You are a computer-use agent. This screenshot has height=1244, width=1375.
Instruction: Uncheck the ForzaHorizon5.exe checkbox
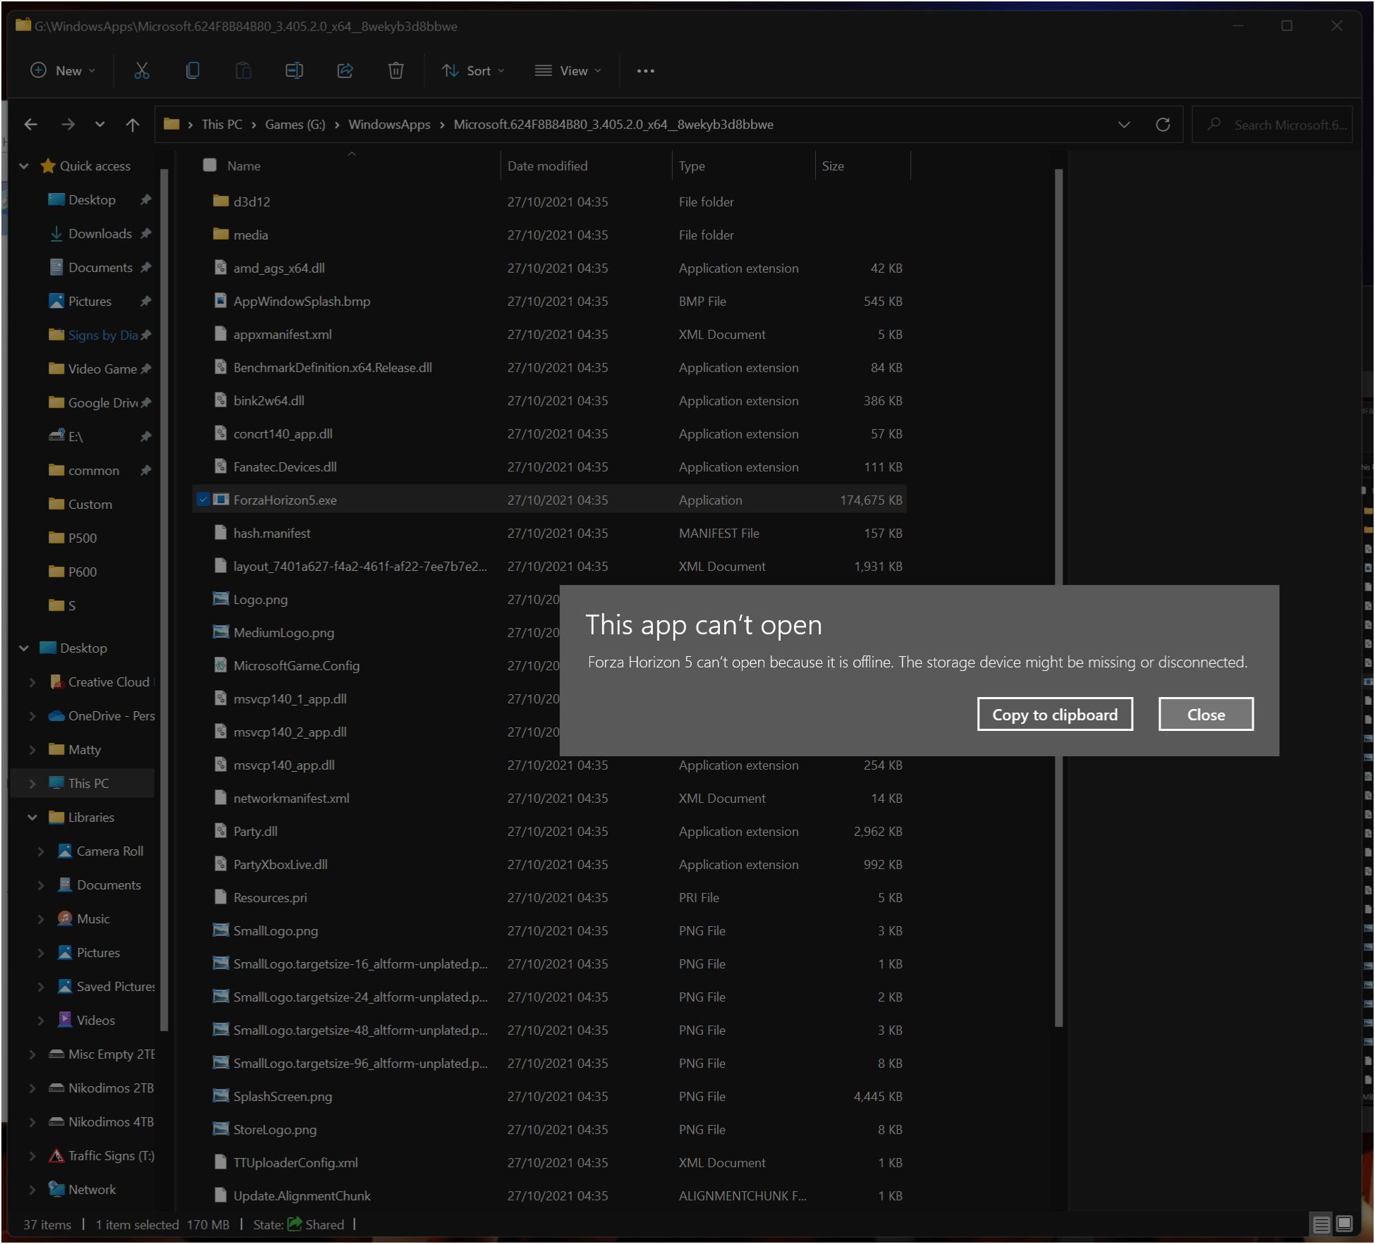pos(203,500)
